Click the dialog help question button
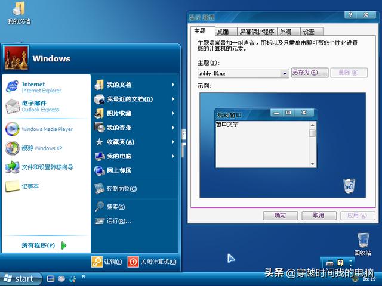Image resolution: width=382 pixels, height=286 pixels. click(350, 15)
